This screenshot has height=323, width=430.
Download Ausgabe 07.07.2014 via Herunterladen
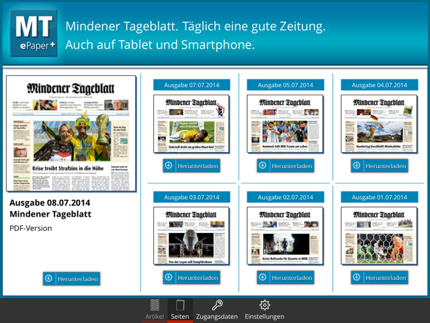(x=191, y=166)
